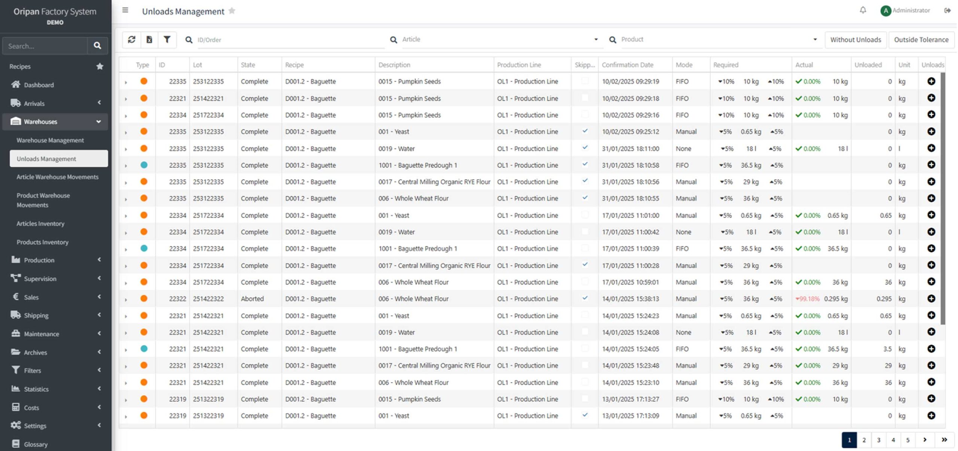Screen dimensions: 958x451
Task: Open the Article dropdown arrow
Action: point(596,39)
